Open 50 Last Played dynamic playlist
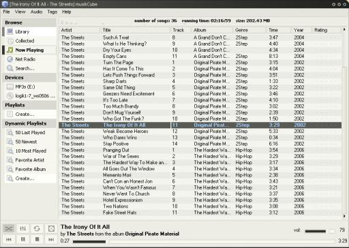This screenshot has width=349, height=248. tap(29, 133)
